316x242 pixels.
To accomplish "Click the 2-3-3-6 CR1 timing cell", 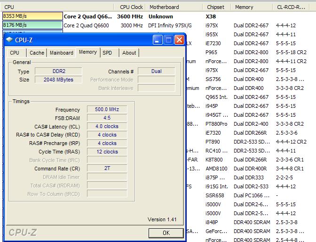I will (x=290, y=160).
